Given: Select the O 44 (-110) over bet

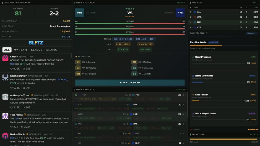Looking at the screenshot, I should pyautogui.click(x=123, y=44).
